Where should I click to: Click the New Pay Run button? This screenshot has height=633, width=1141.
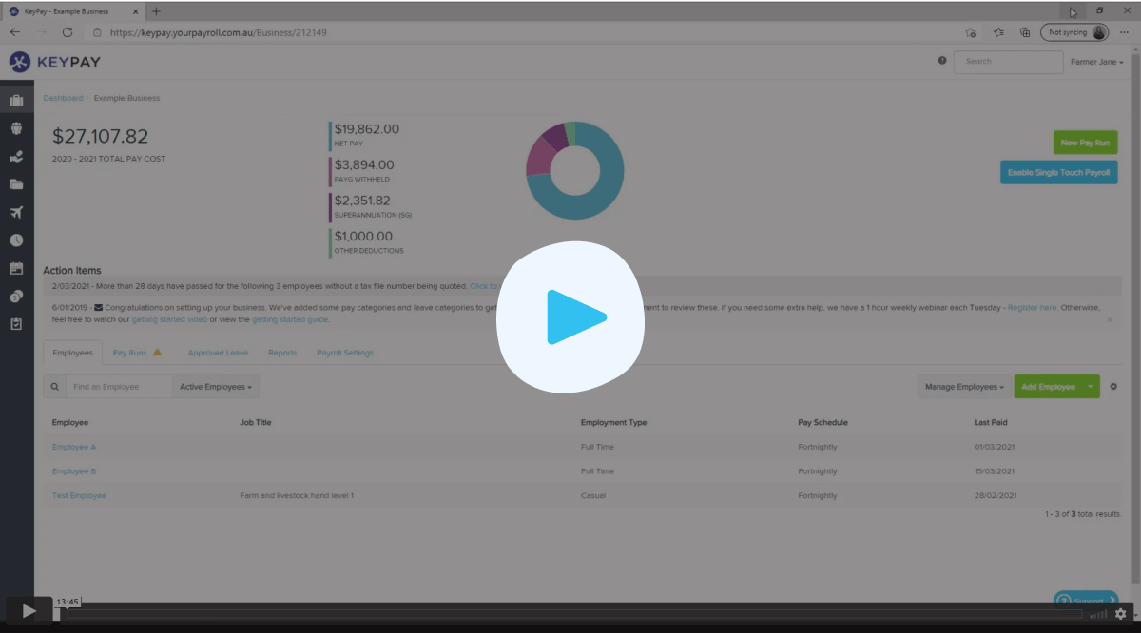pyautogui.click(x=1085, y=142)
